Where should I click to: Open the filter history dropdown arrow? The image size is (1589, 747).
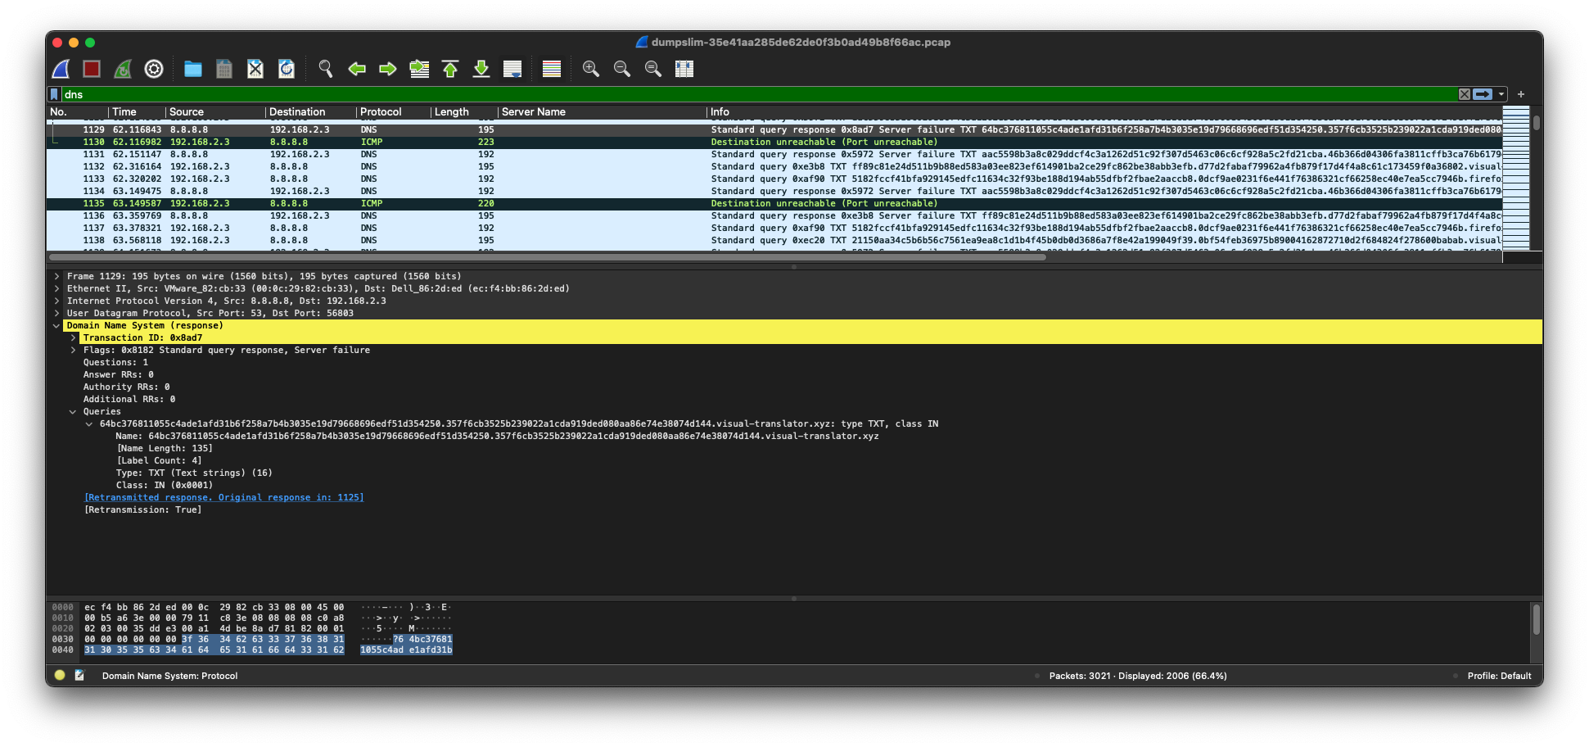[1501, 94]
